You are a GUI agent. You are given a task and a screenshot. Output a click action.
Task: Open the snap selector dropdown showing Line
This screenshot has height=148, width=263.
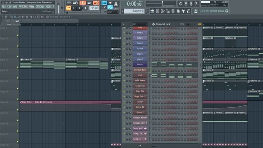tap(113, 12)
